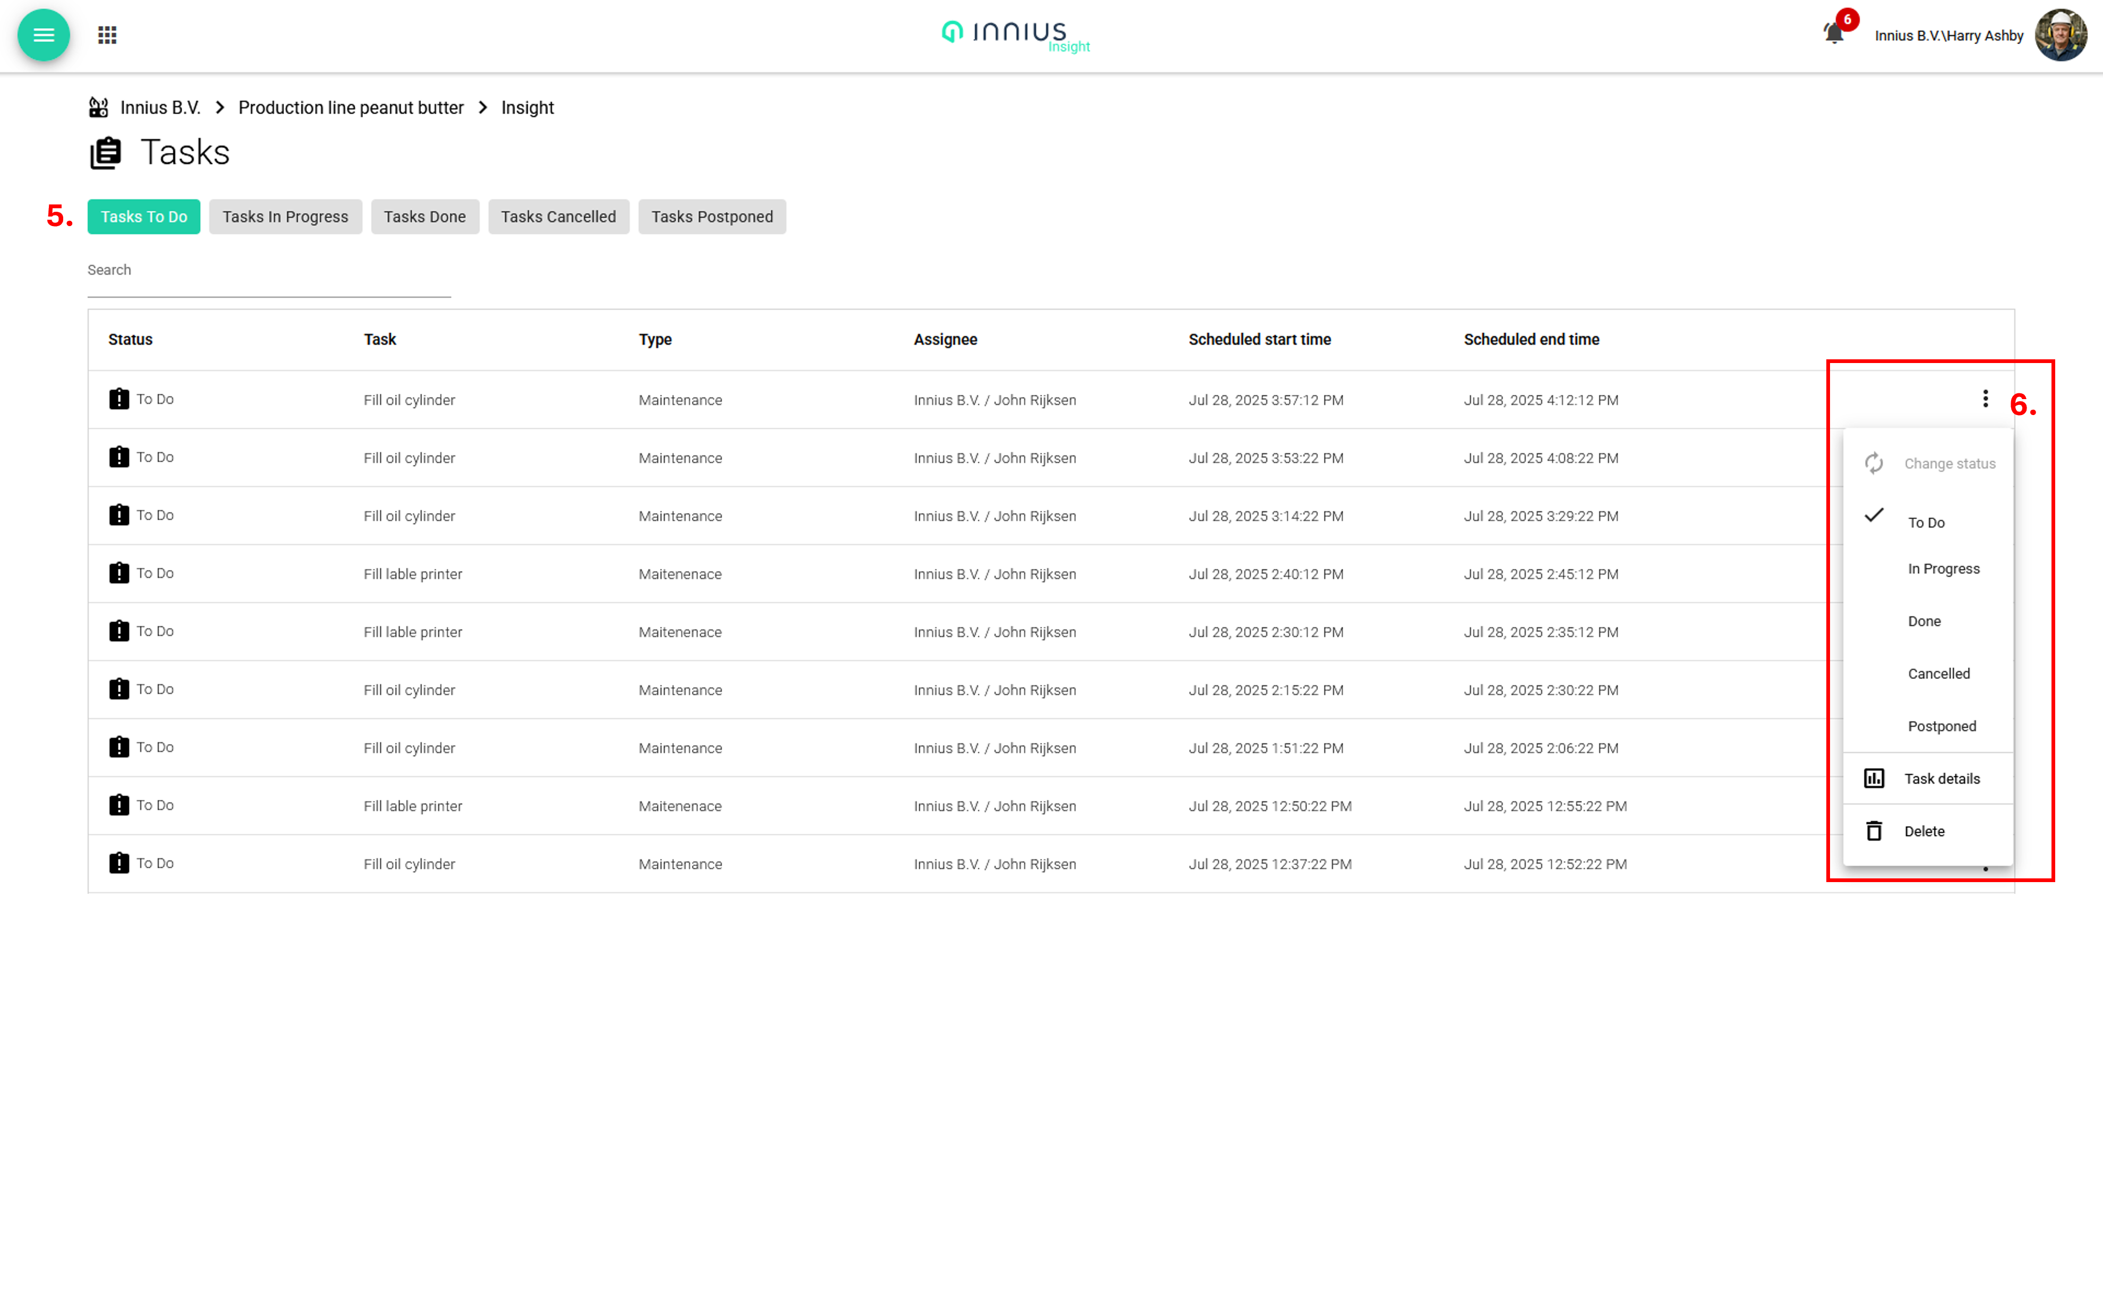The height and width of the screenshot is (1312, 2103).
Task: Show Tasks Cancelled list
Action: pos(558,217)
